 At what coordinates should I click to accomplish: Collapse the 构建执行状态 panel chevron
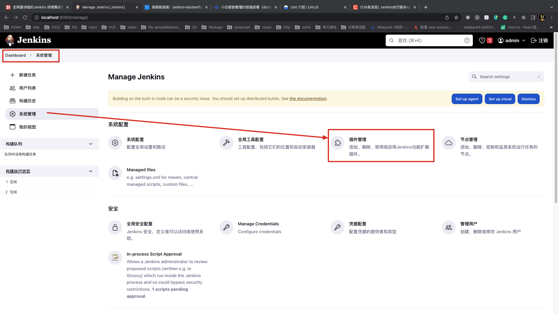(x=91, y=171)
